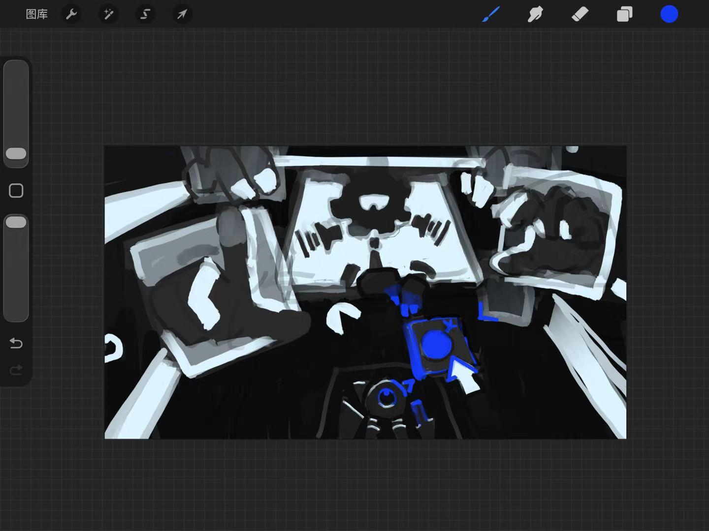Switch to the Smudge finger tool

(535, 14)
